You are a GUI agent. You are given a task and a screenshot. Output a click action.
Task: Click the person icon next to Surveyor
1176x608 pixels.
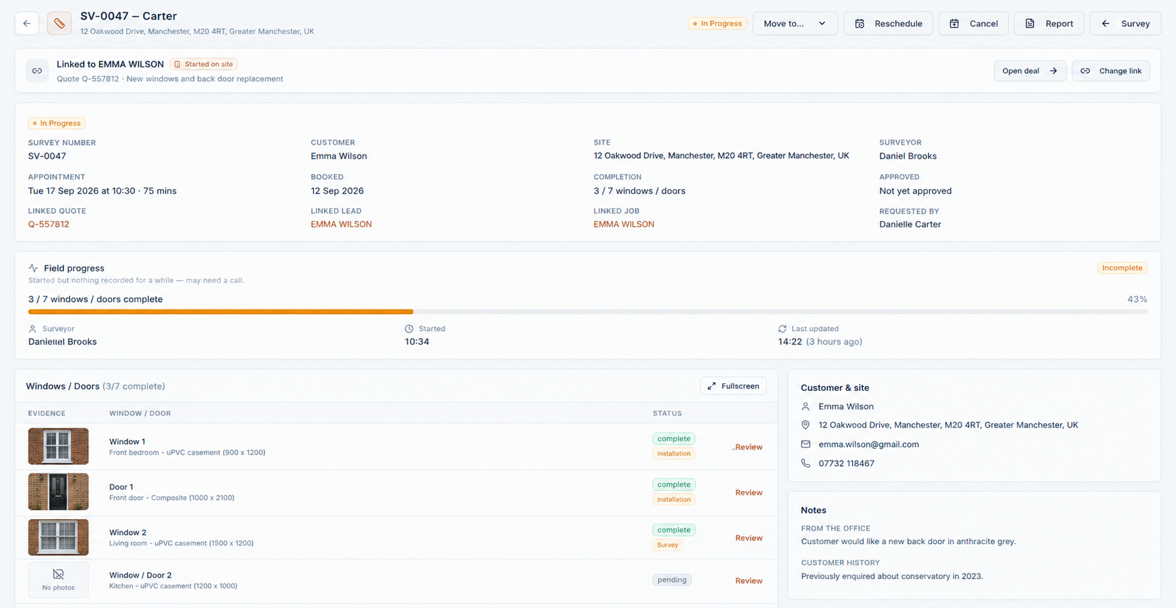point(32,329)
